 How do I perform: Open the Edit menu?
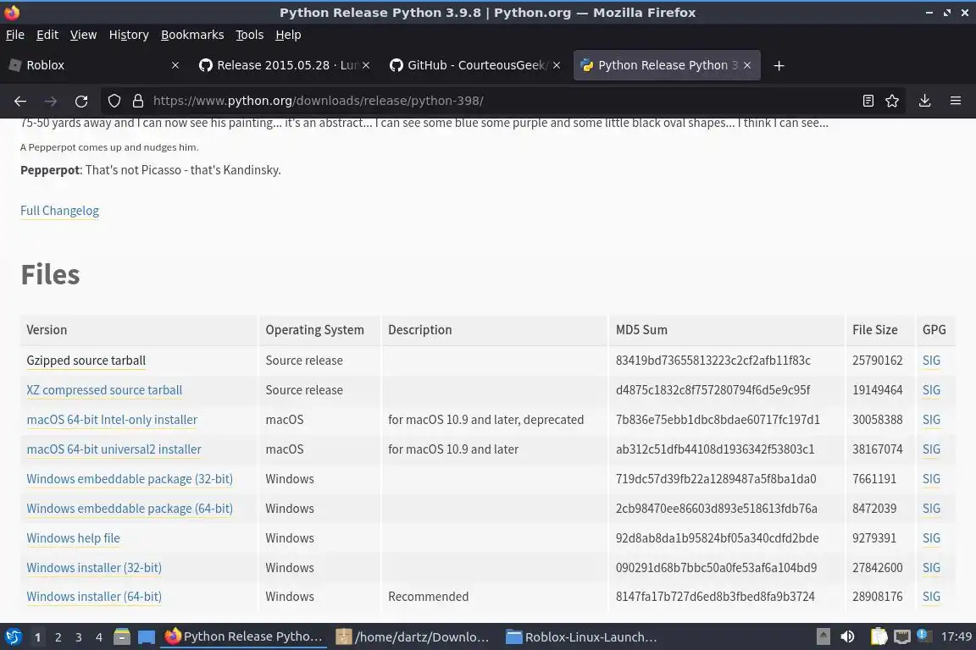click(47, 35)
